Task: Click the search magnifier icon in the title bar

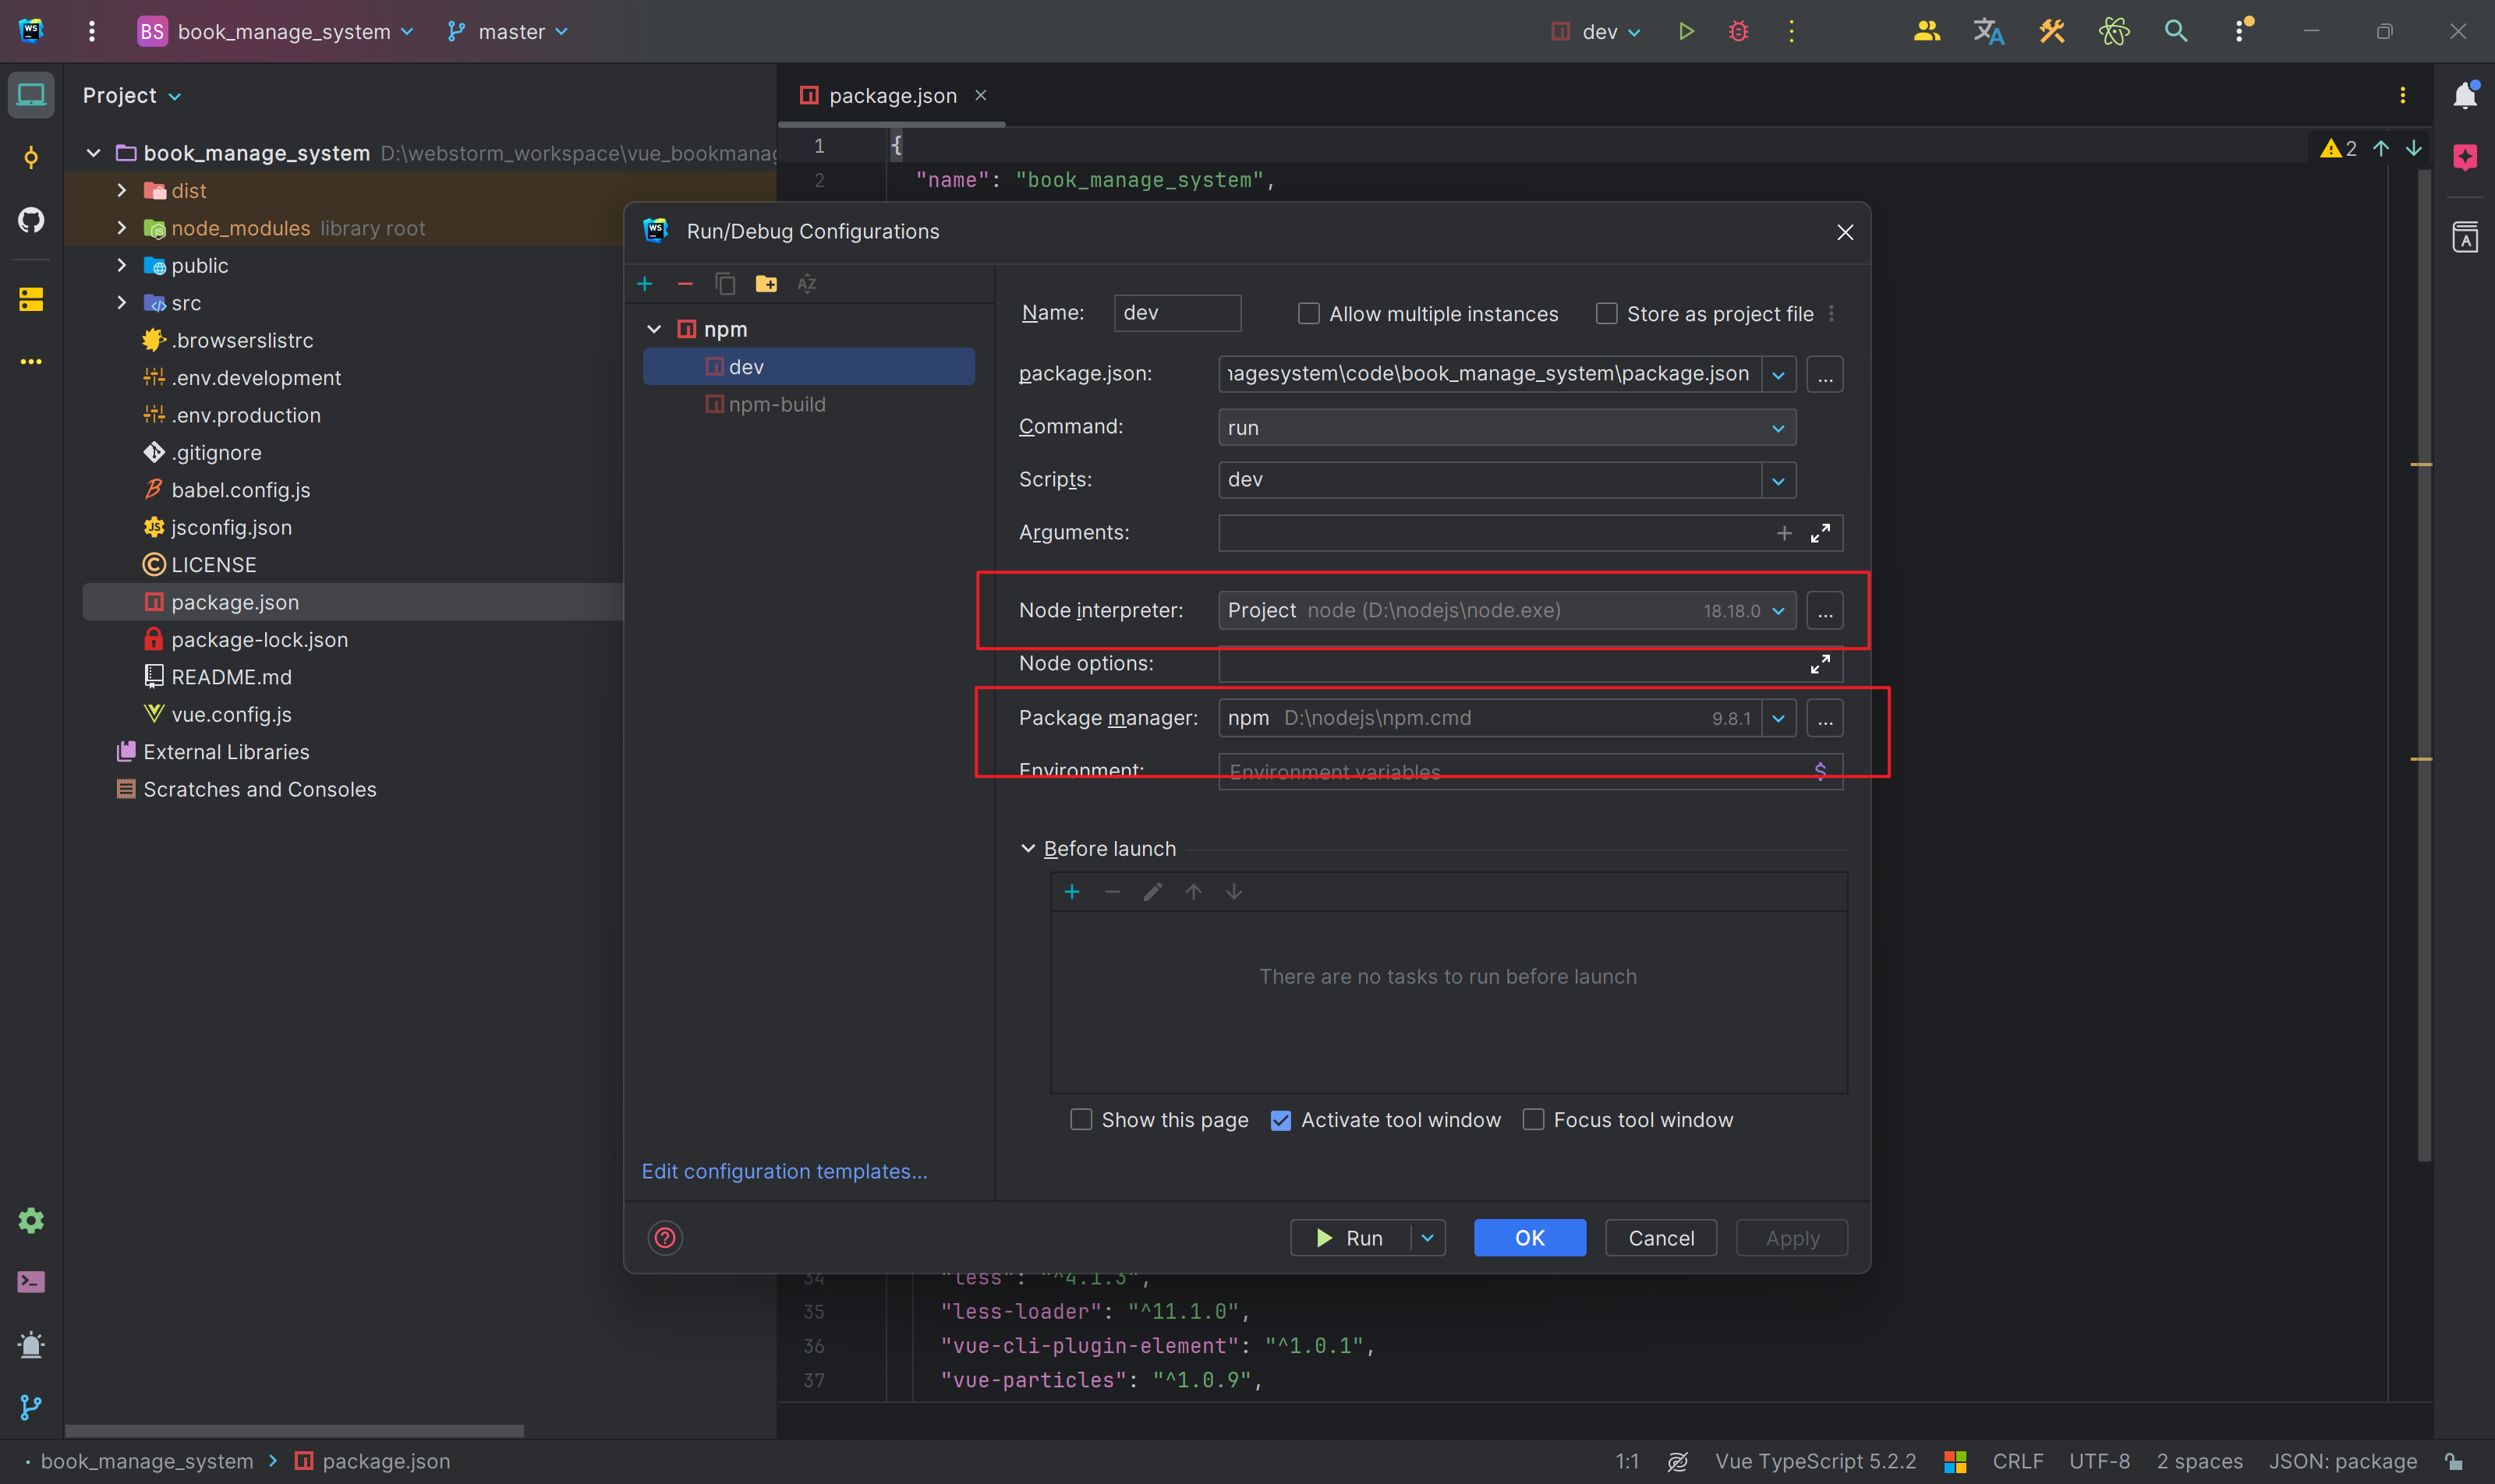Action: pyautogui.click(x=2175, y=32)
